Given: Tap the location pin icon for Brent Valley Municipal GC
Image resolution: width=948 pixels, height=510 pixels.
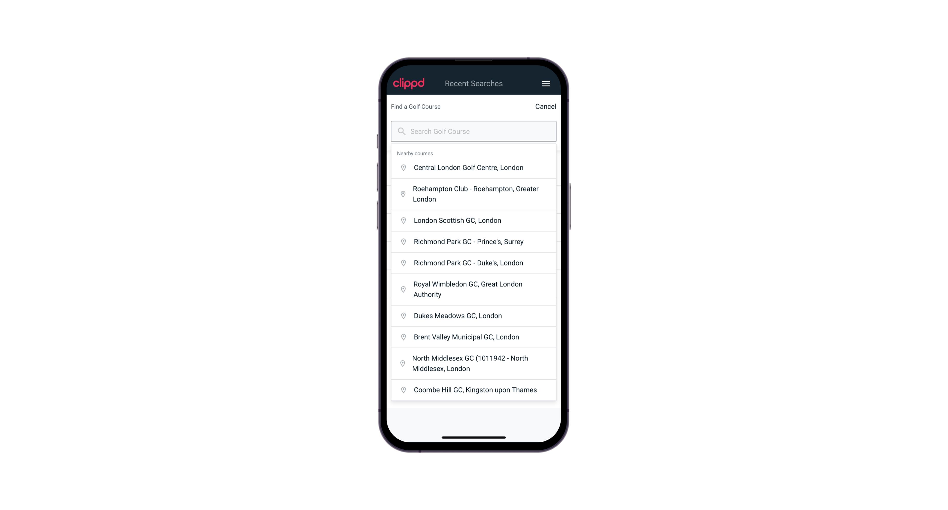Looking at the screenshot, I should [x=402, y=337].
